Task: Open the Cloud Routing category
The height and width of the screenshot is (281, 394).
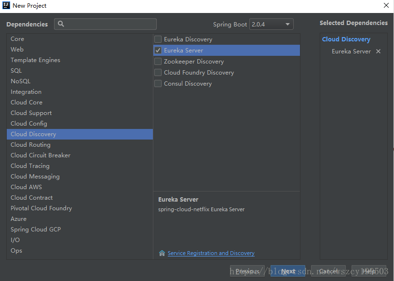Action: (x=80, y=145)
